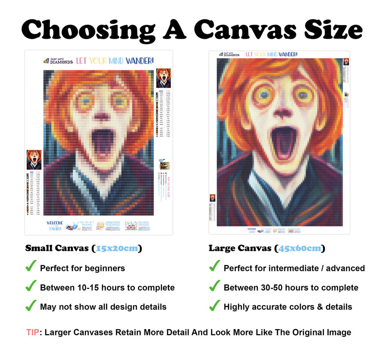Click the 15x20cm size text
Screen dimensions: 383x345
coord(117,248)
